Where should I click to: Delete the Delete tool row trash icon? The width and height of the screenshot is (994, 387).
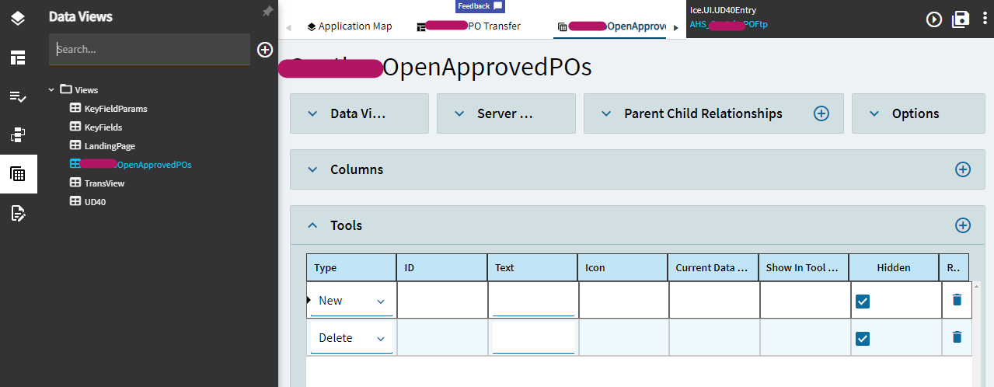coord(957,337)
